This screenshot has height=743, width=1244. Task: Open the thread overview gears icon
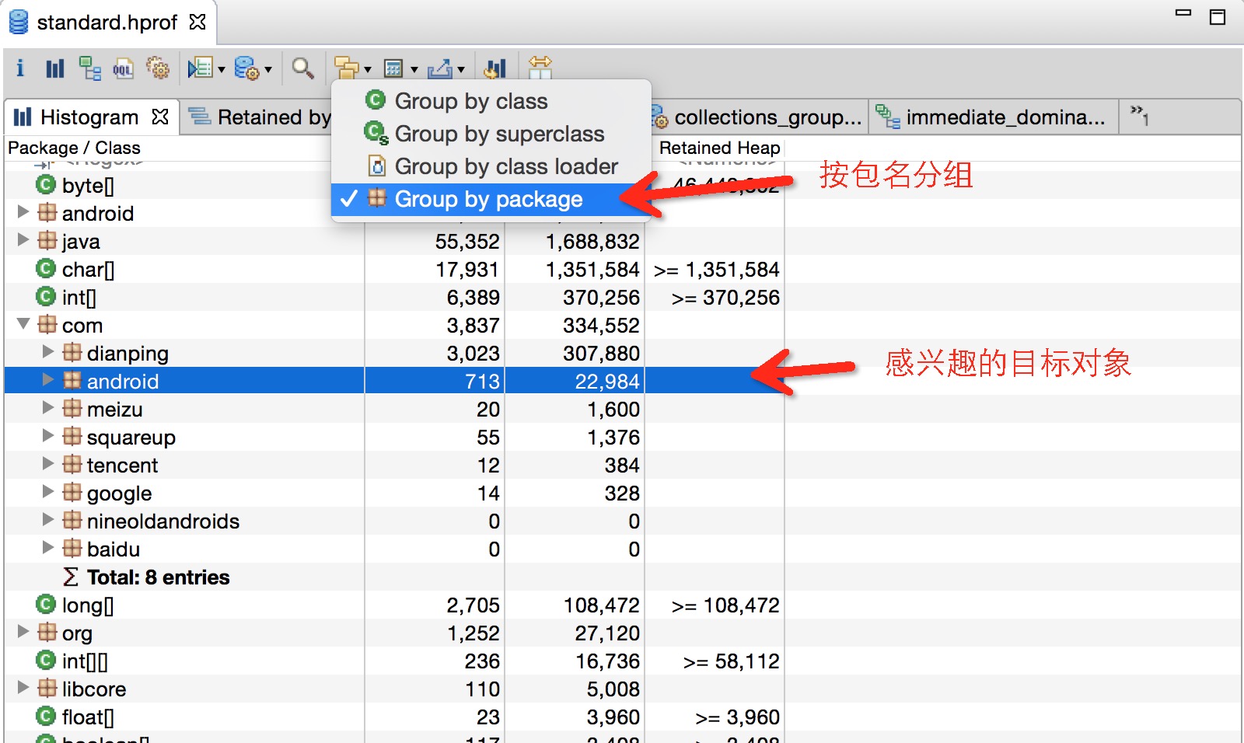click(x=158, y=68)
